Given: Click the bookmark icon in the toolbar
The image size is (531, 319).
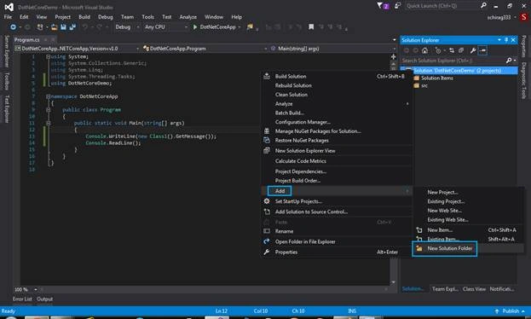Looking at the screenshot, I should pos(311,26).
